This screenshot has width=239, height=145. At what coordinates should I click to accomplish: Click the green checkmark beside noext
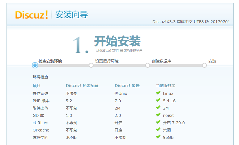[x=158, y=115]
